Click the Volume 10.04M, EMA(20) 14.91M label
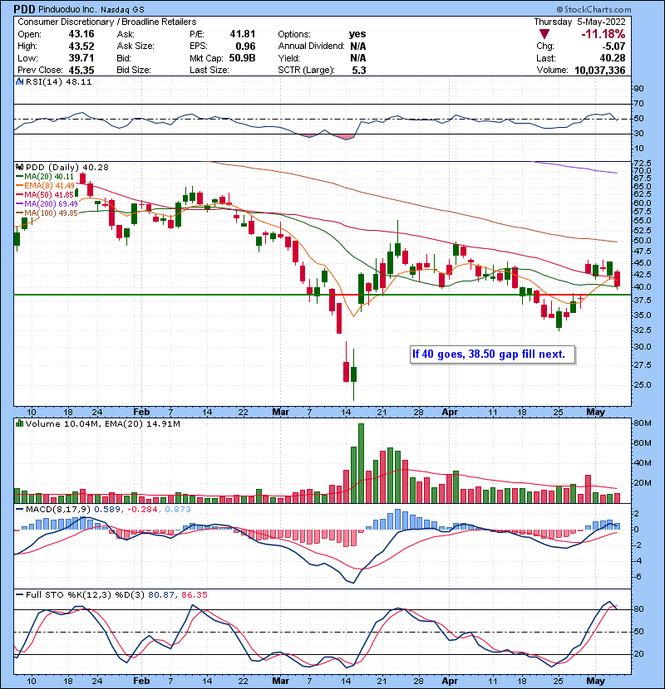This screenshot has width=665, height=689. 102,424
